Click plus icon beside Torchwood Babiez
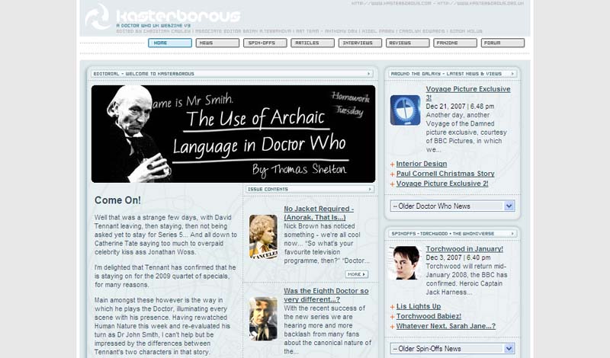 pos(392,317)
